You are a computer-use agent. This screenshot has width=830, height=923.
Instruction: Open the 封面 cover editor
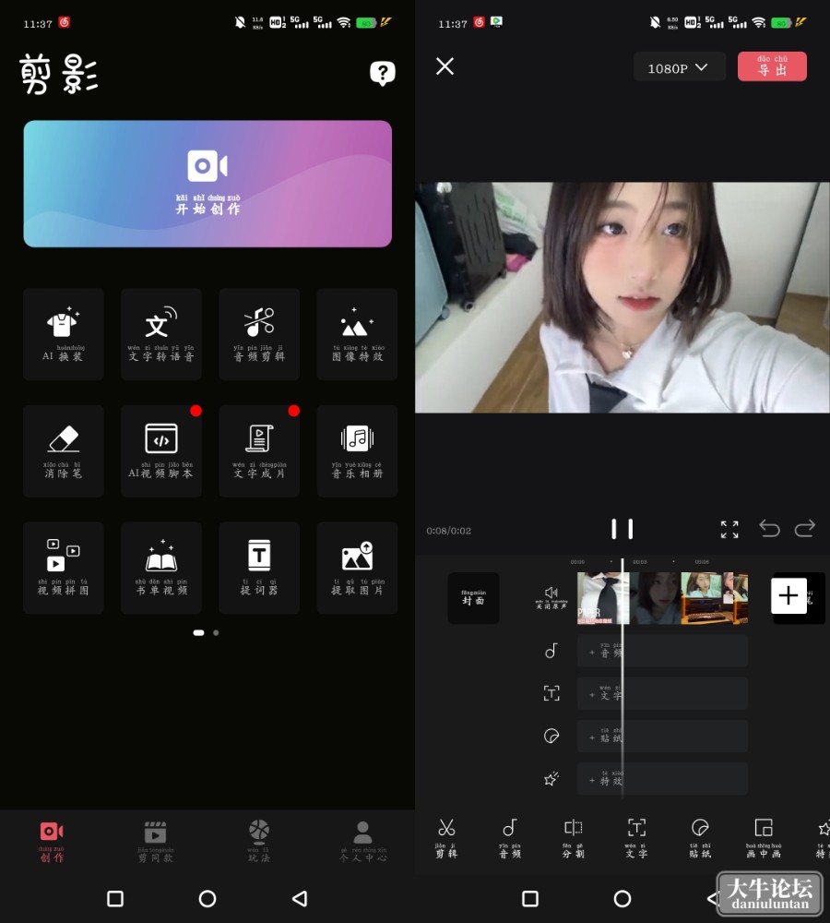pyautogui.click(x=473, y=597)
